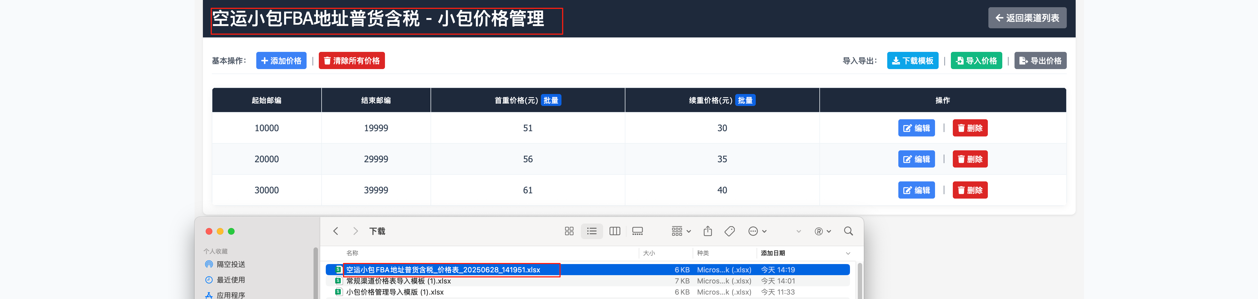Click end postcode cell 39999
The width and height of the screenshot is (1258, 299).
(x=376, y=190)
